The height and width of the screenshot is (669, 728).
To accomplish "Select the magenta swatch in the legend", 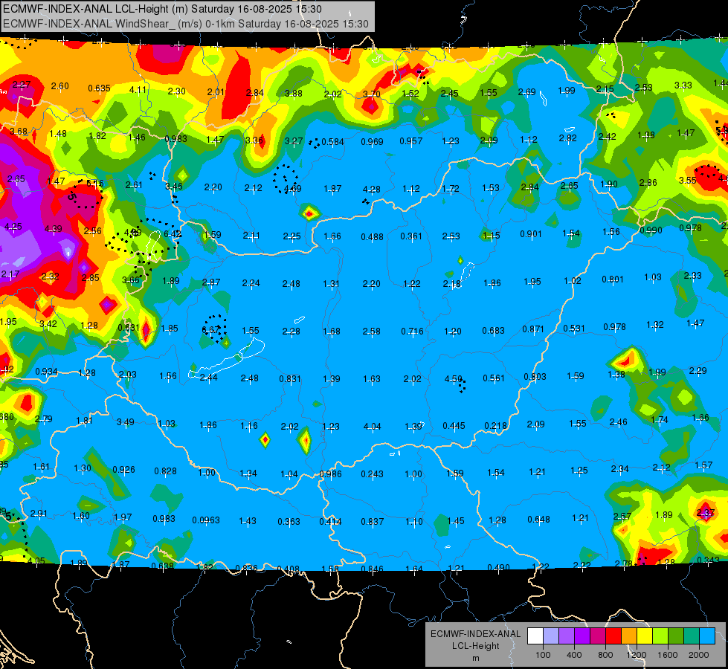I will click(x=598, y=636).
